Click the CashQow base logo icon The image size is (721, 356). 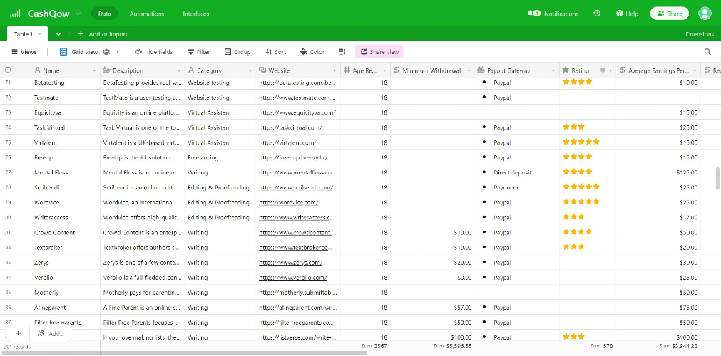(x=15, y=14)
